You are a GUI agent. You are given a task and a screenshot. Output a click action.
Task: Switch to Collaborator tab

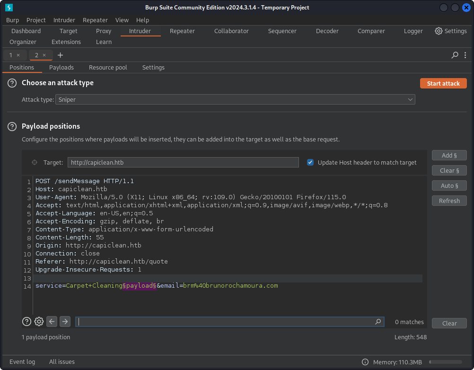tap(231, 31)
